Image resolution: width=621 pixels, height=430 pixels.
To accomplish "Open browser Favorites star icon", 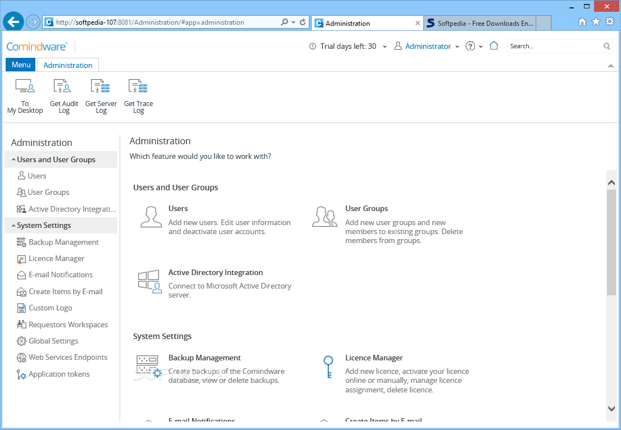I will (596, 22).
